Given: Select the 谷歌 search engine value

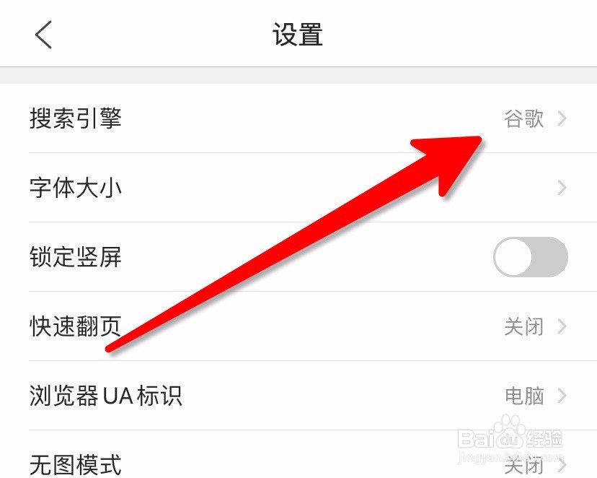Looking at the screenshot, I should tap(523, 118).
